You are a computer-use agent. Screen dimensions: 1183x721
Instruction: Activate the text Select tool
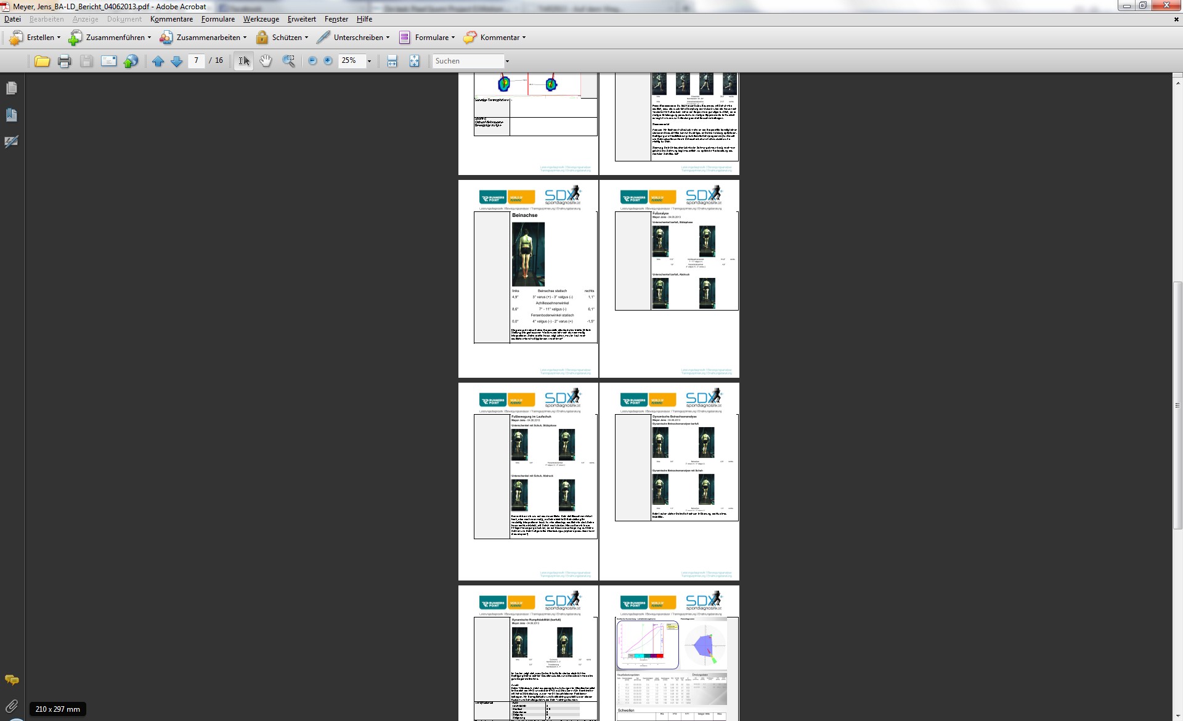click(x=244, y=61)
